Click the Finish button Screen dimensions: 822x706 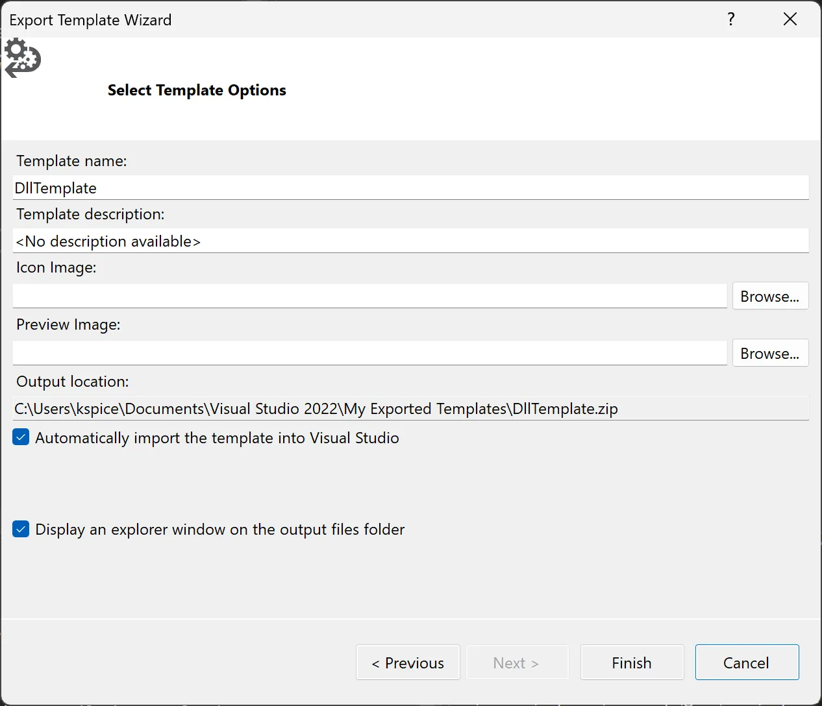click(x=632, y=663)
